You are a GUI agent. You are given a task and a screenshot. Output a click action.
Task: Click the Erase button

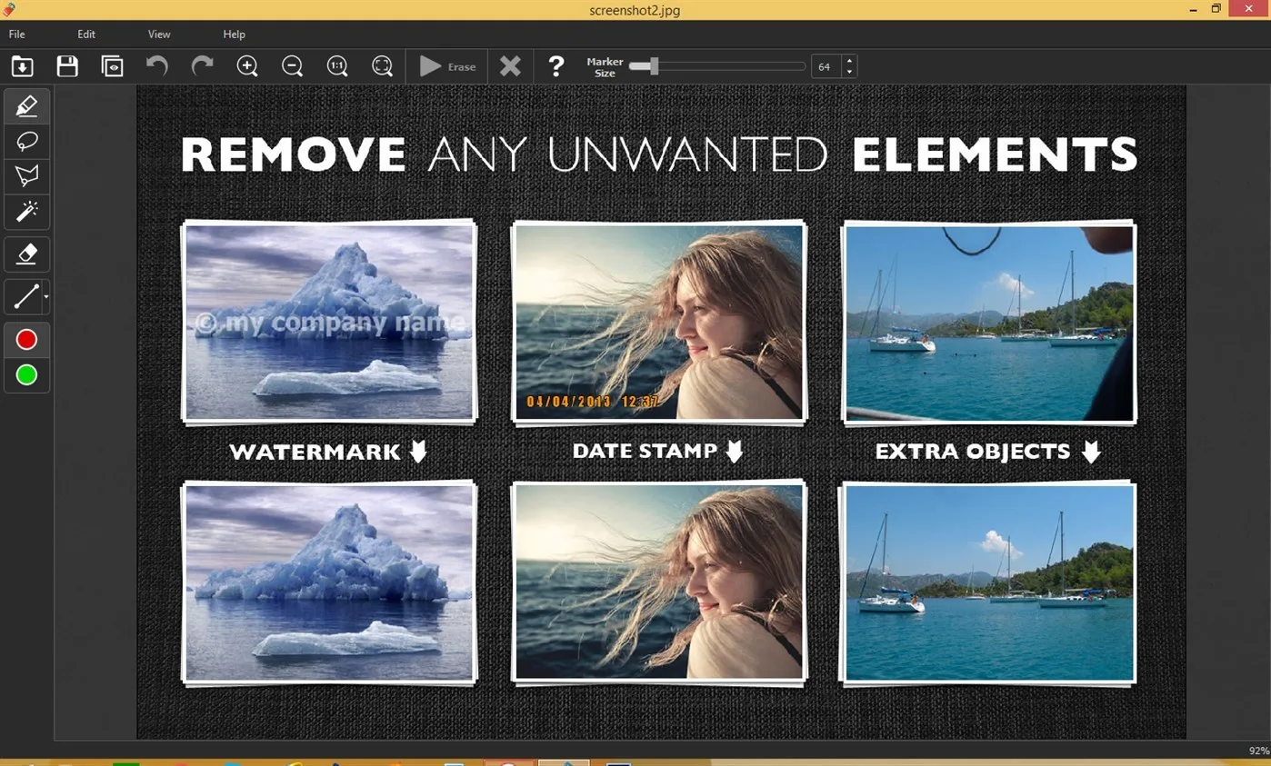tap(447, 66)
